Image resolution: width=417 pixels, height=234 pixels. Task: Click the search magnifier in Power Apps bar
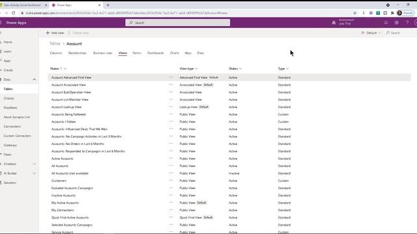tap(131, 23)
